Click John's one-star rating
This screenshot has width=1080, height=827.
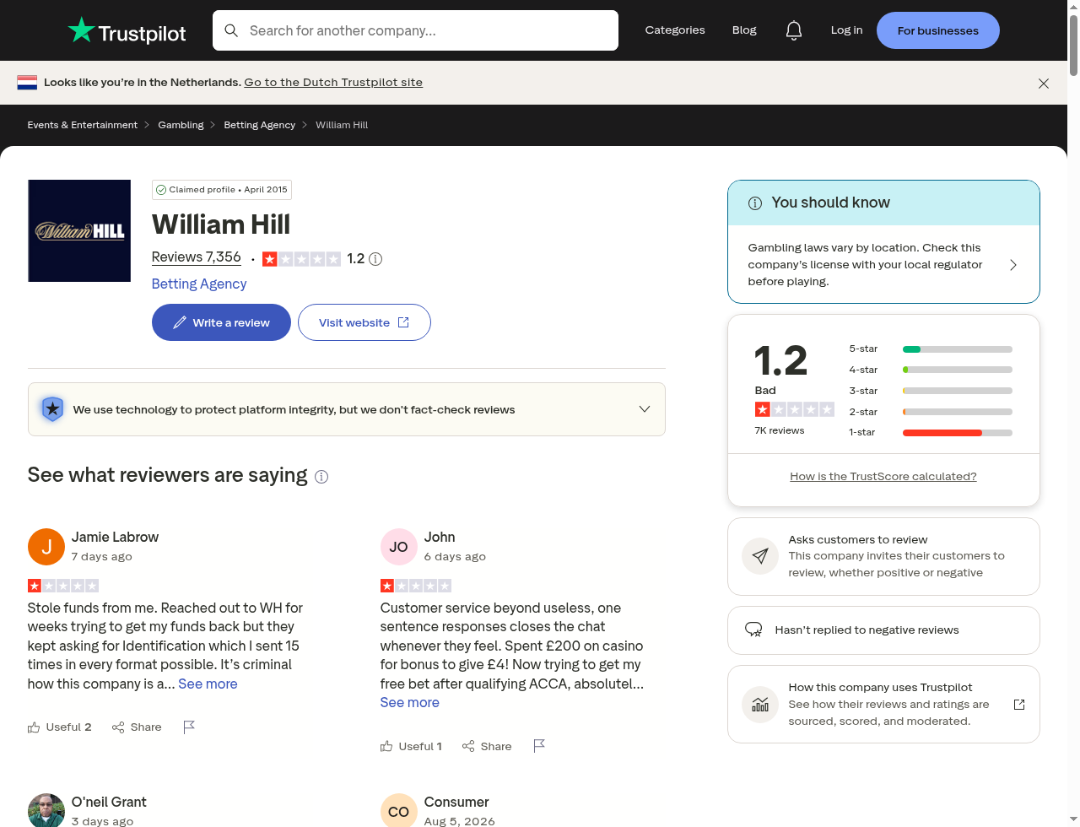point(416,586)
